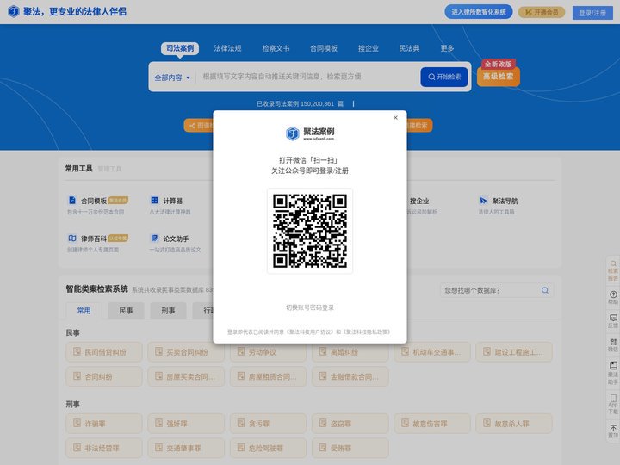Open 贪污罪 database

pos(268,424)
